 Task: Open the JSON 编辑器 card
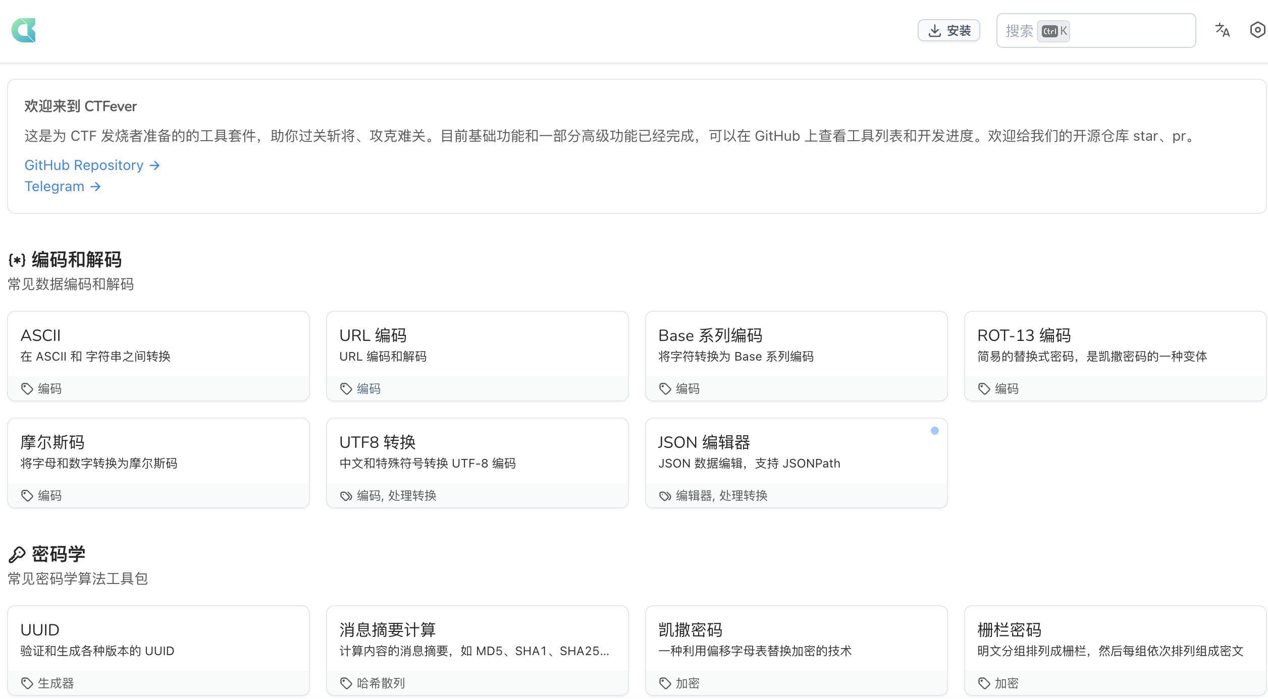pyautogui.click(x=796, y=463)
